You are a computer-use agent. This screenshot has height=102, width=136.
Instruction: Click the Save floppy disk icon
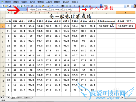(10, 6)
